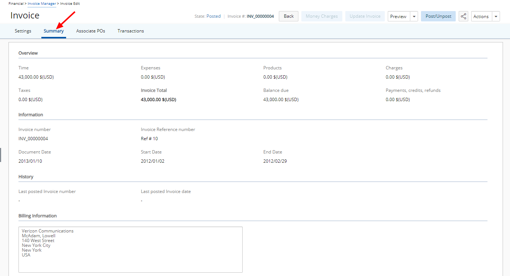Click the Last posted Invoice number label
Viewport: 510px width, 276px height.
(x=47, y=192)
